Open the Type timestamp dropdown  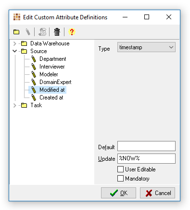[x=146, y=47]
